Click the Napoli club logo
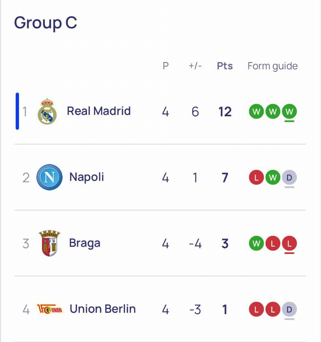The image size is (321, 342). pos(50,177)
